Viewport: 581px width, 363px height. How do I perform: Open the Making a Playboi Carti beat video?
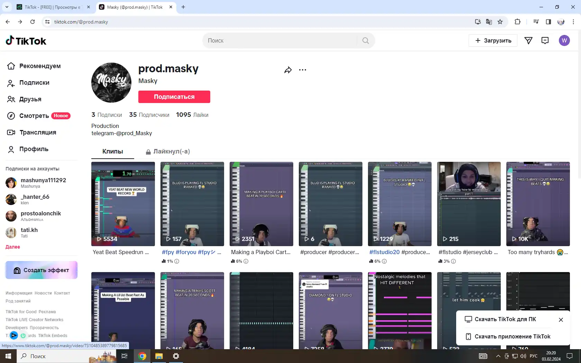pos(261,204)
